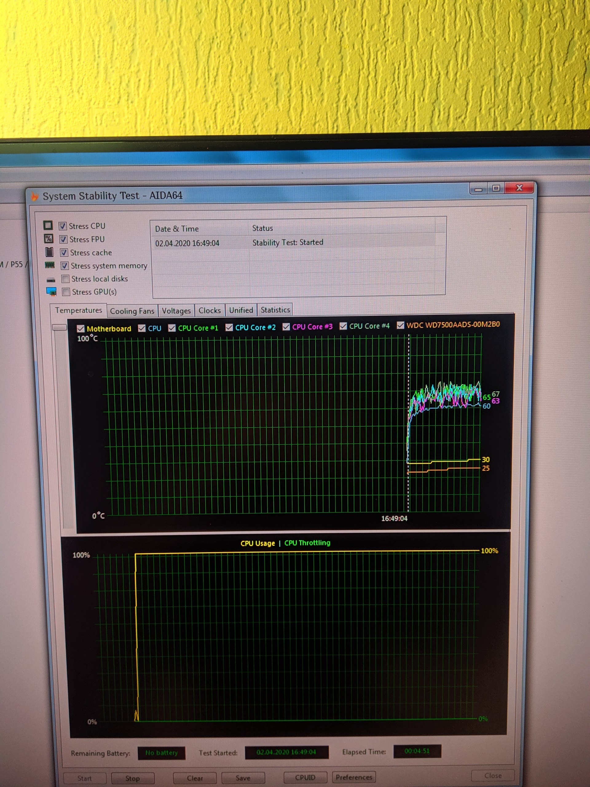Uncheck the Stress cache checkbox
This screenshot has width=590, height=787.
(x=64, y=253)
